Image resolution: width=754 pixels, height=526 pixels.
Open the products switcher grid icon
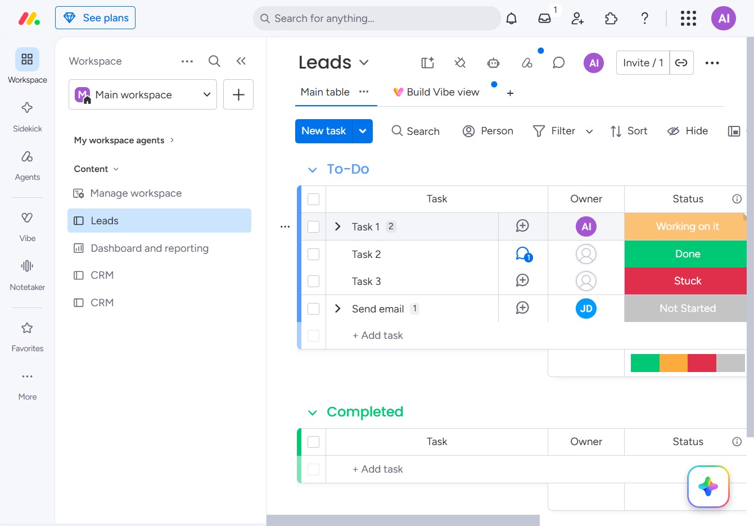pyautogui.click(x=688, y=19)
